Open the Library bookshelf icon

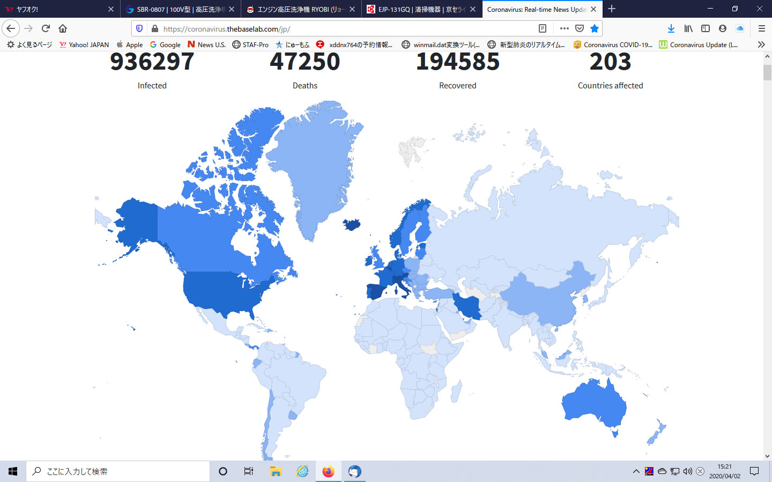pyautogui.click(x=688, y=28)
